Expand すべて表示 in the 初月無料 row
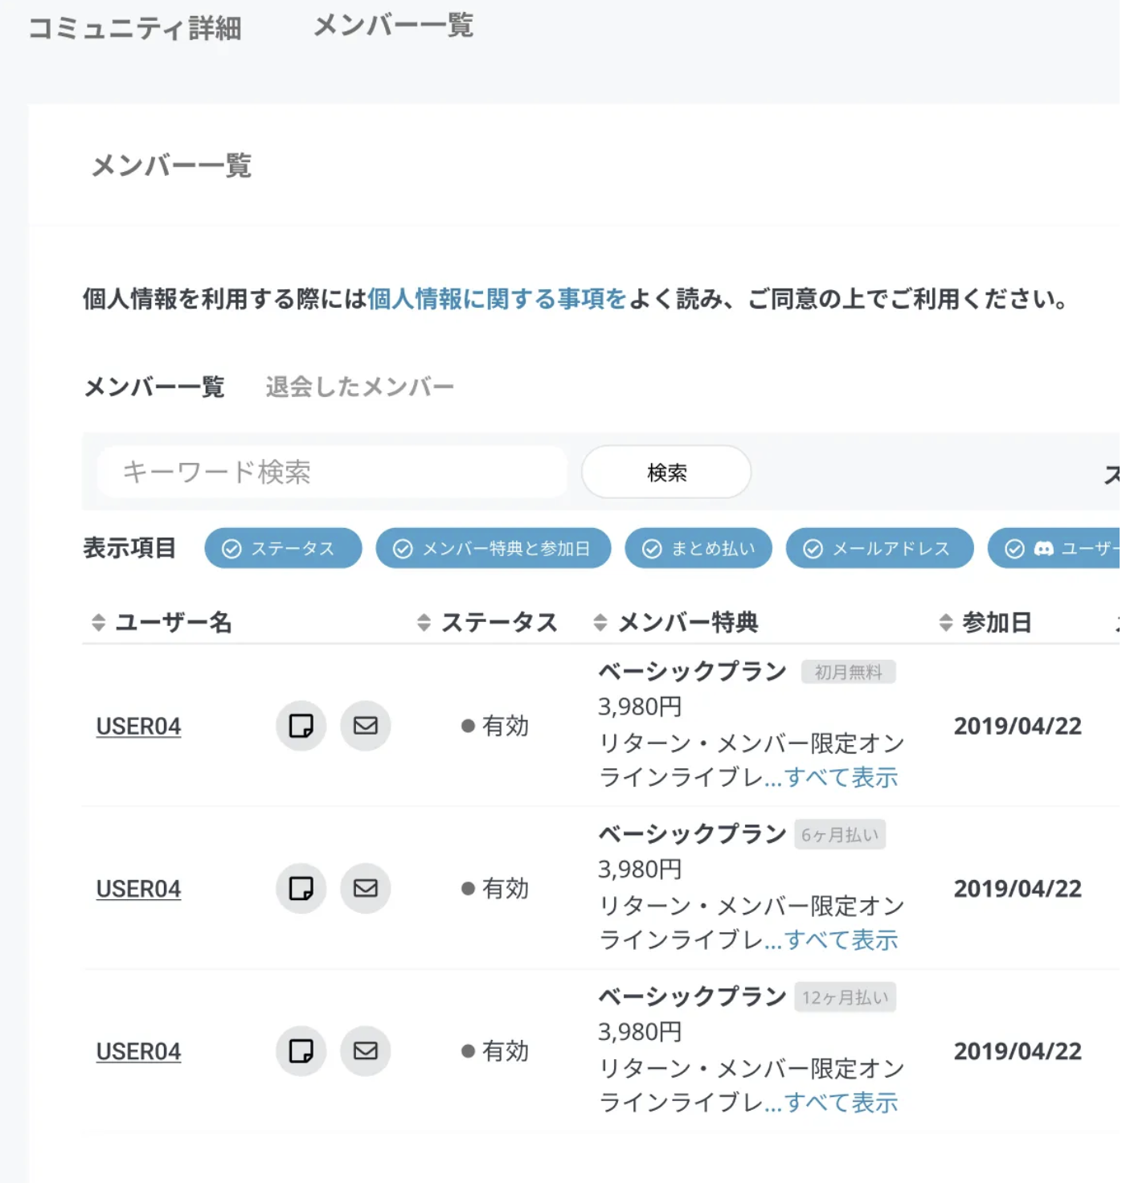Screen dimensions: 1122x1183 coord(841,777)
